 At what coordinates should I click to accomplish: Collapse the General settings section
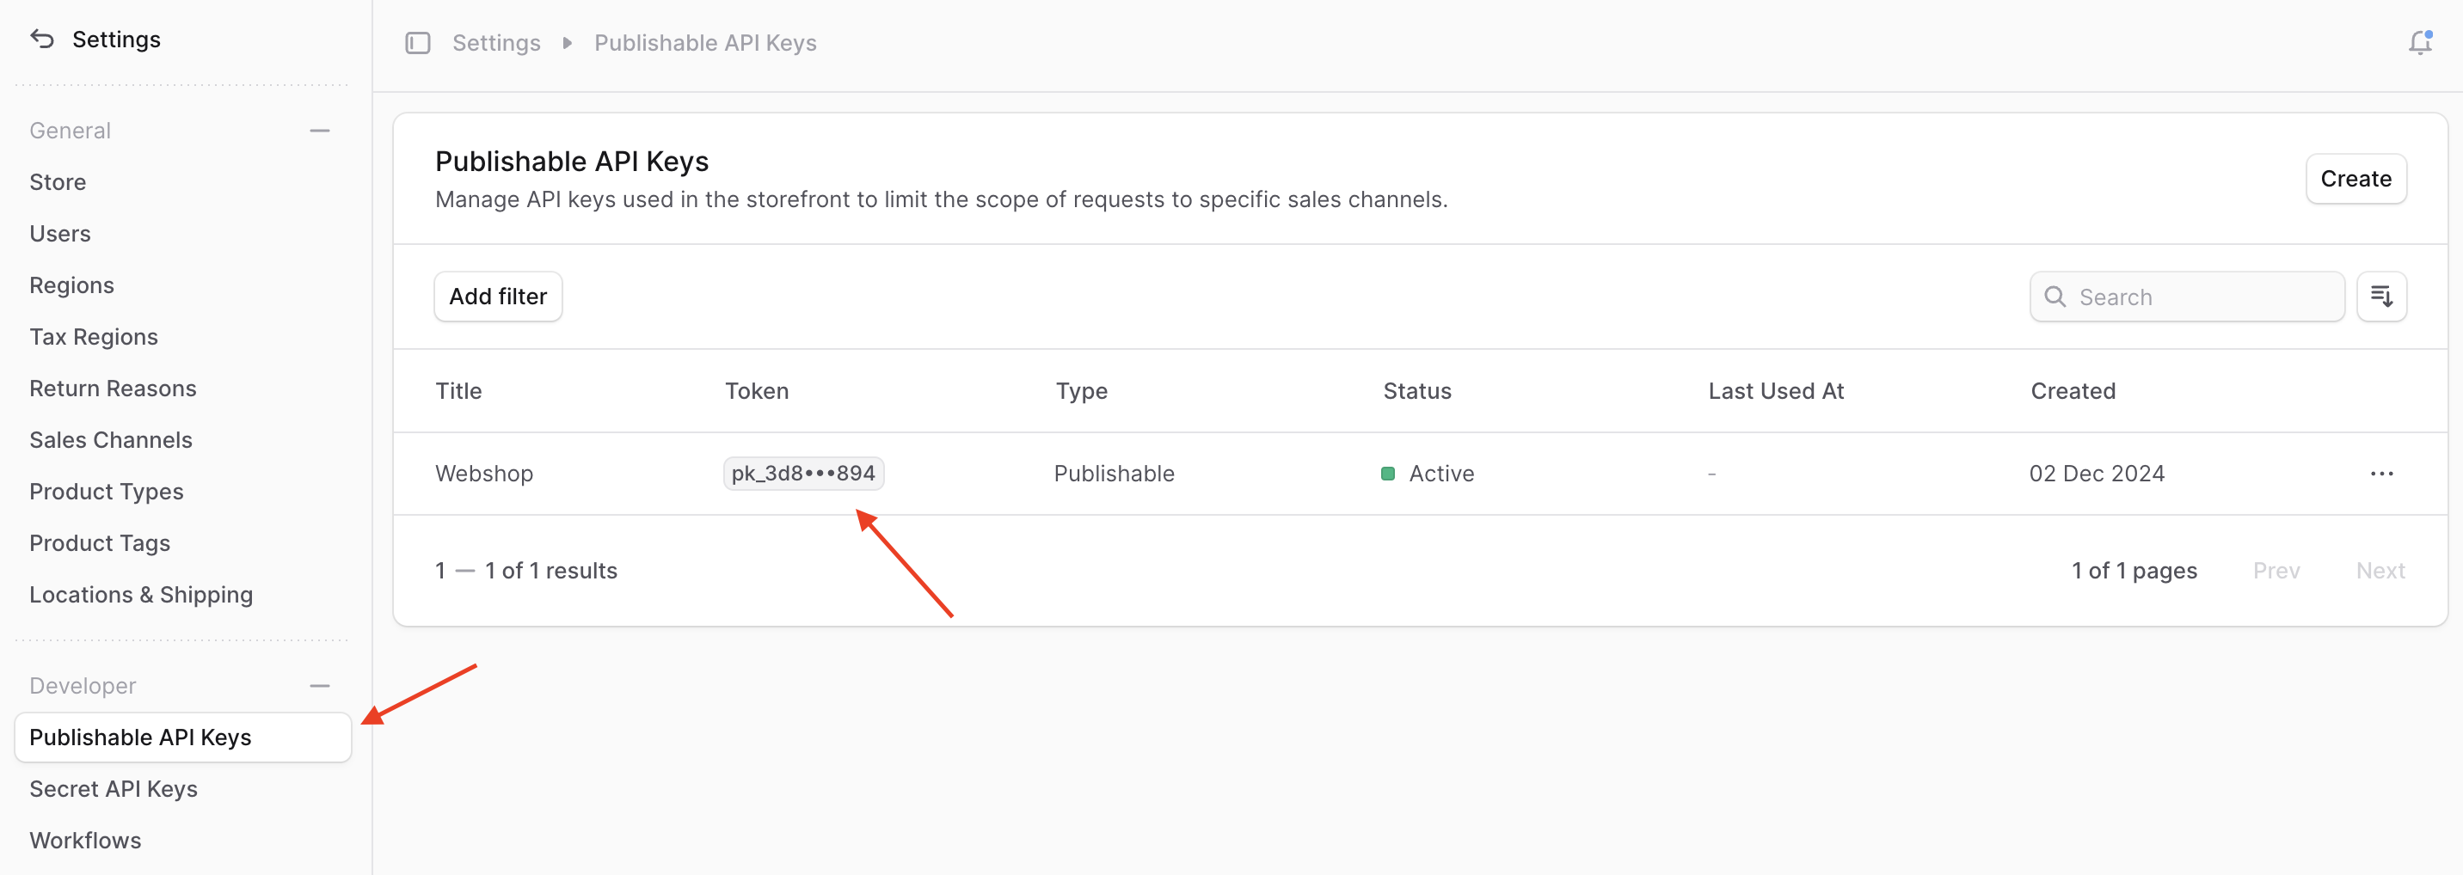[319, 130]
